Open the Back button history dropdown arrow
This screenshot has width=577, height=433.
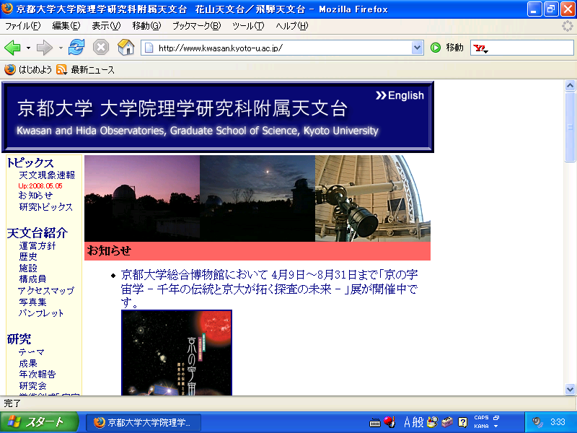(x=28, y=48)
